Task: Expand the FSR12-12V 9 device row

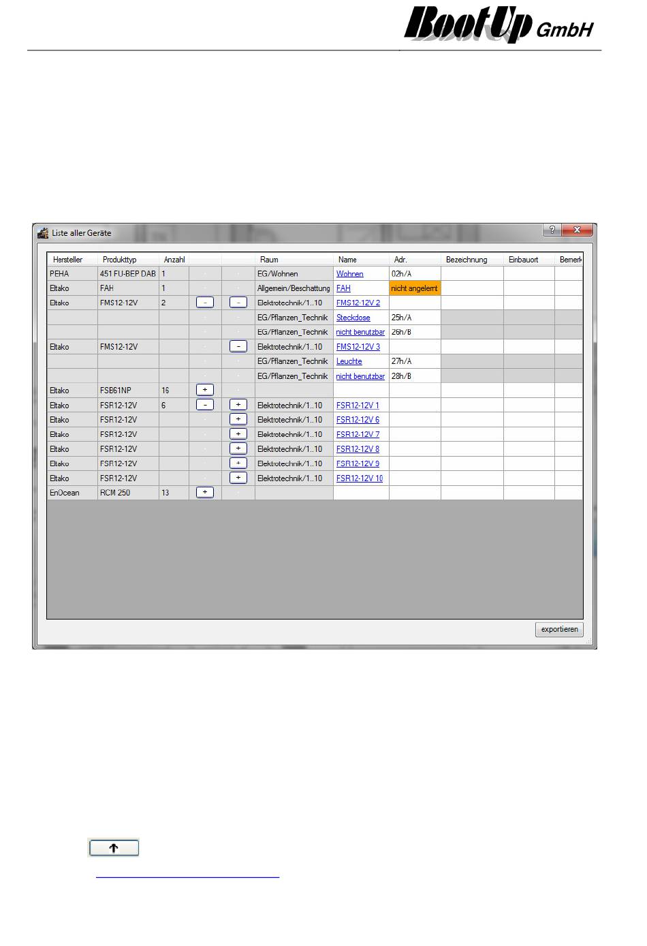Action: point(238,463)
